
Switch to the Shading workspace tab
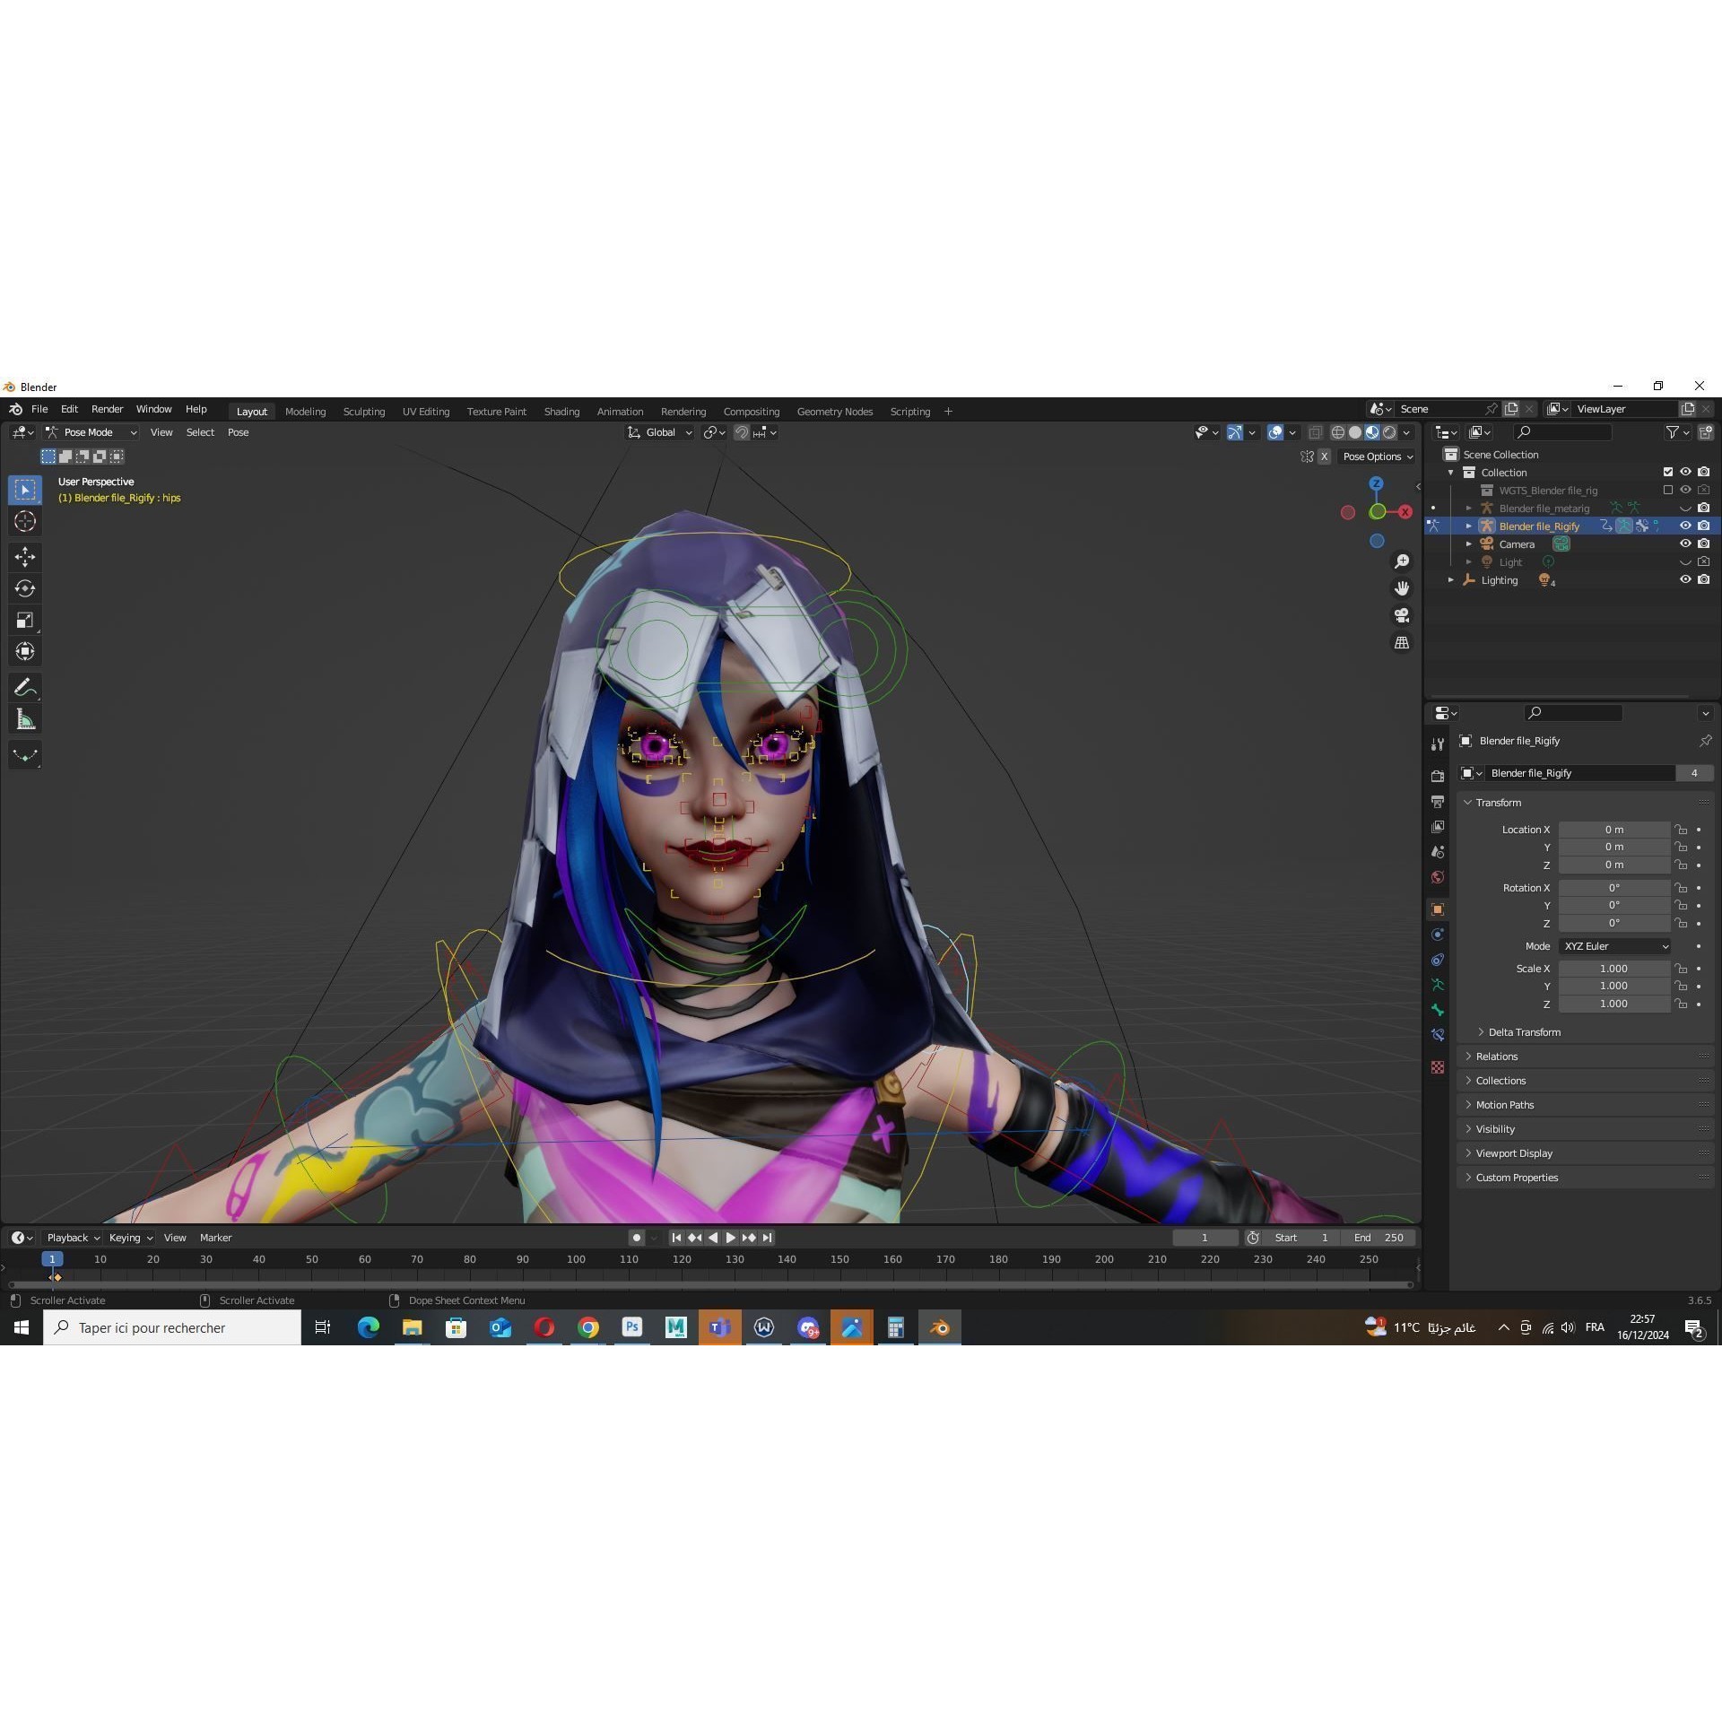(561, 412)
